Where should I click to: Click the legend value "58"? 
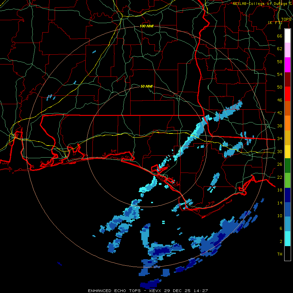tap(280, 62)
